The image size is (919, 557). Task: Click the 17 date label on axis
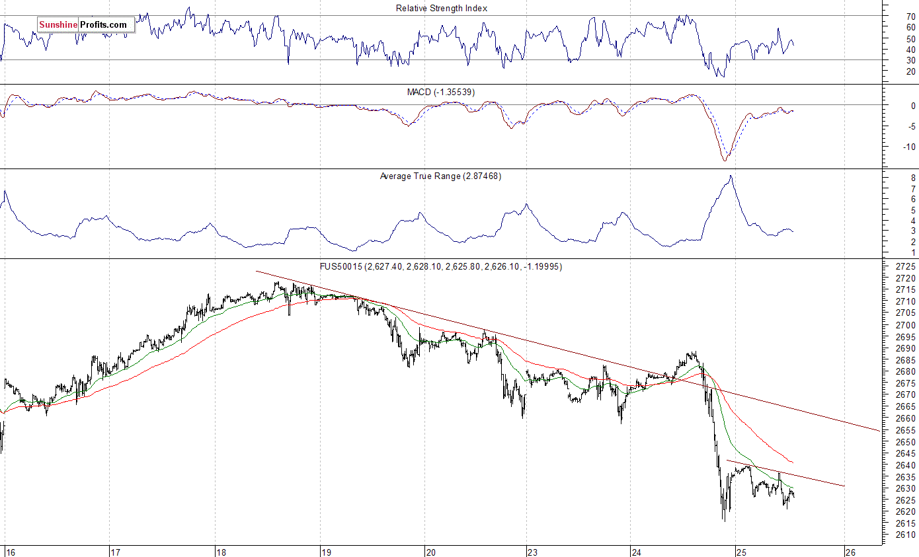115,552
